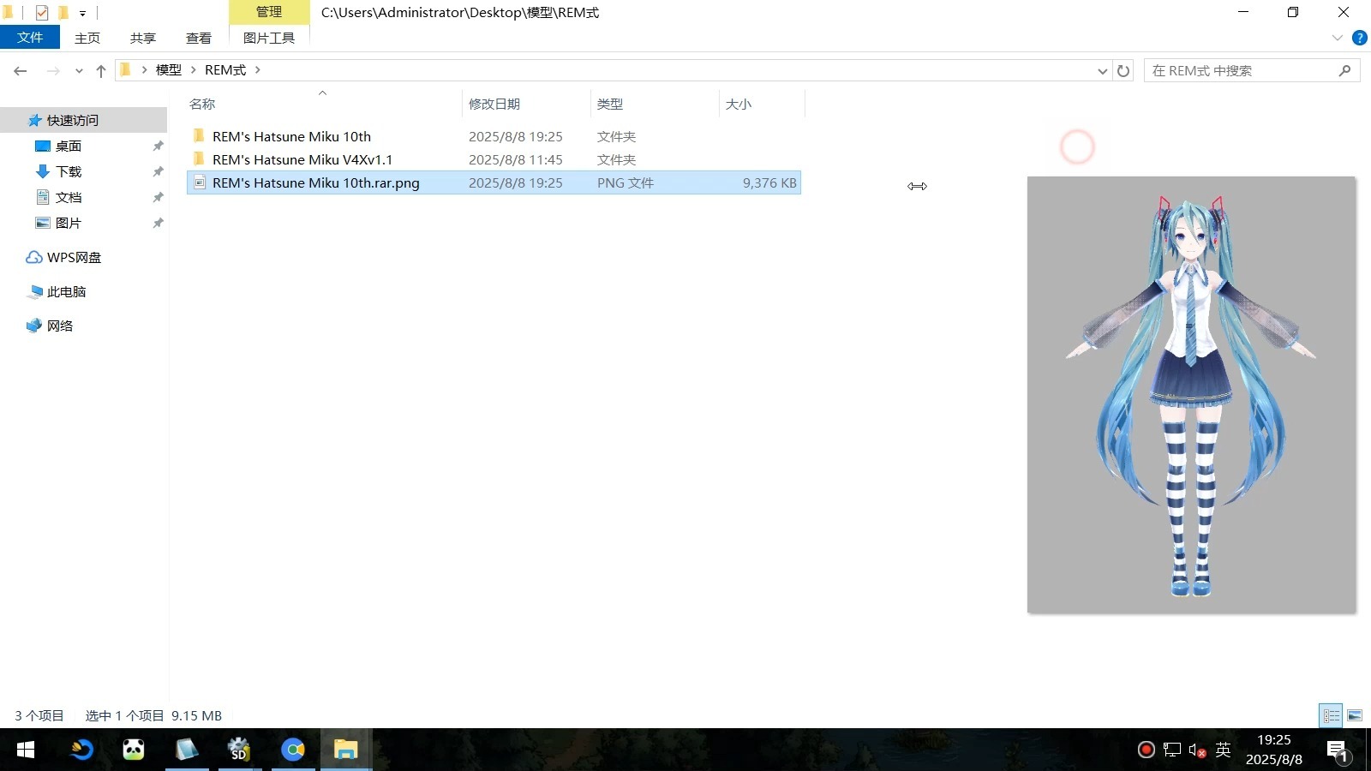
Task: Expand chevron after REM式 breadcrumb
Action: [x=257, y=70]
